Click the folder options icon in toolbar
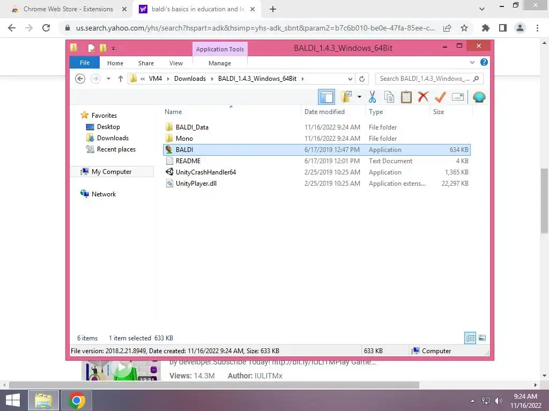The width and height of the screenshot is (549, 411). point(347,97)
